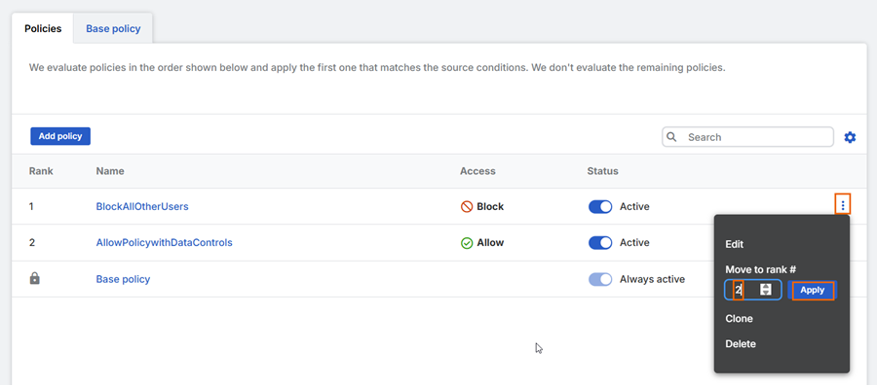Viewport: 877px width, 386px height.
Task: Click the Name column header
Action: pos(110,171)
